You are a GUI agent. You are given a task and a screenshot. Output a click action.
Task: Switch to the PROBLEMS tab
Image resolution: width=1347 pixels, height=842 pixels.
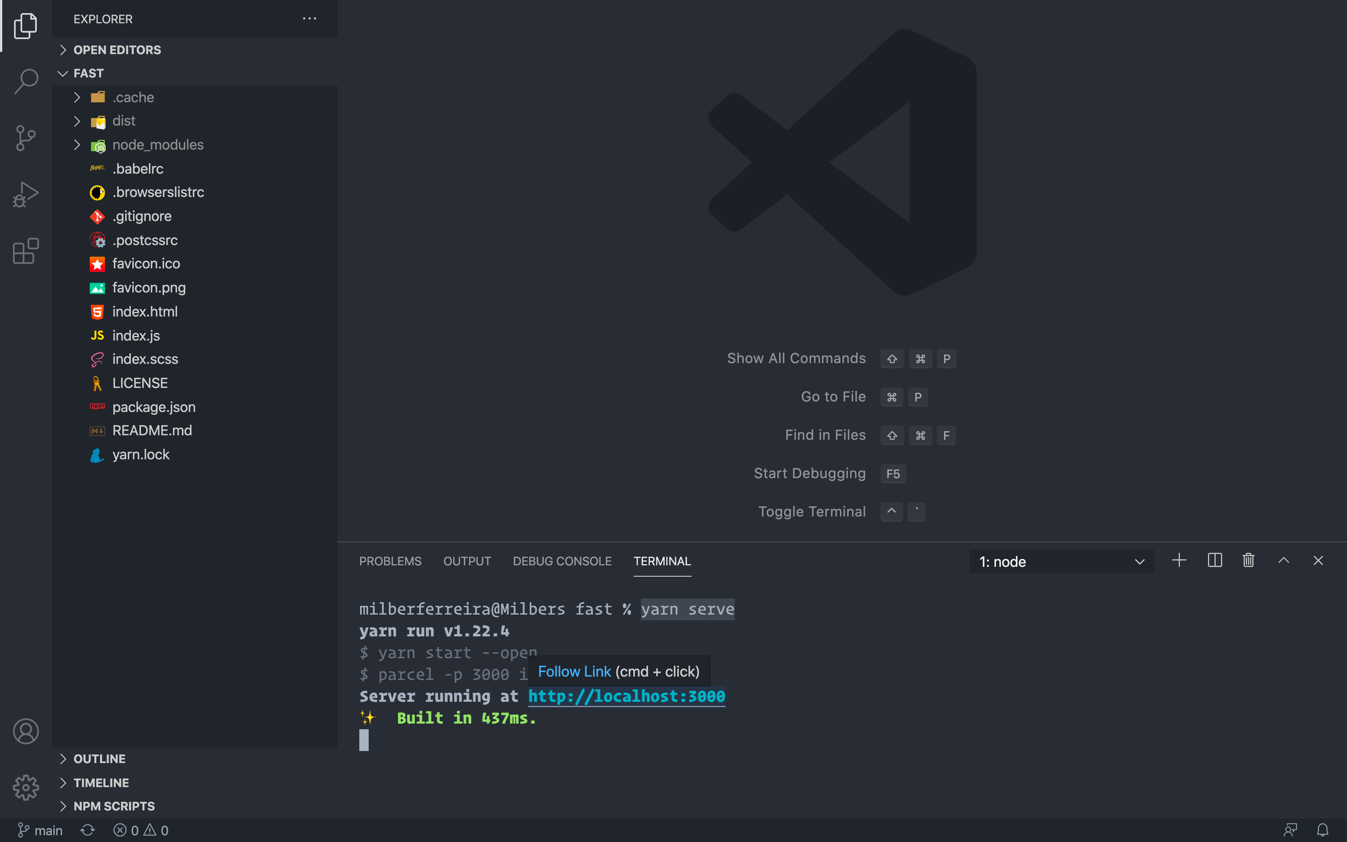pos(390,561)
